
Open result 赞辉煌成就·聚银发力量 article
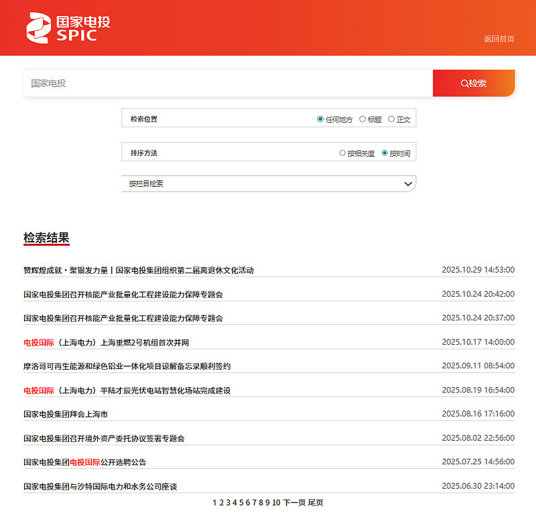[139, 271]
